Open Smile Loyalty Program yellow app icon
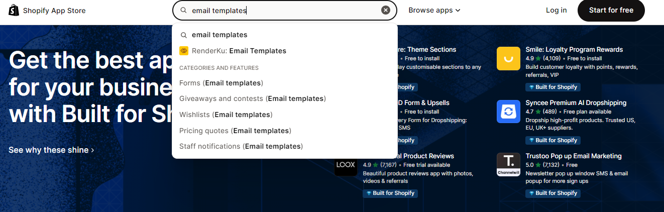Viewport: 664px width, 212px height. click(x=508, y=58)
